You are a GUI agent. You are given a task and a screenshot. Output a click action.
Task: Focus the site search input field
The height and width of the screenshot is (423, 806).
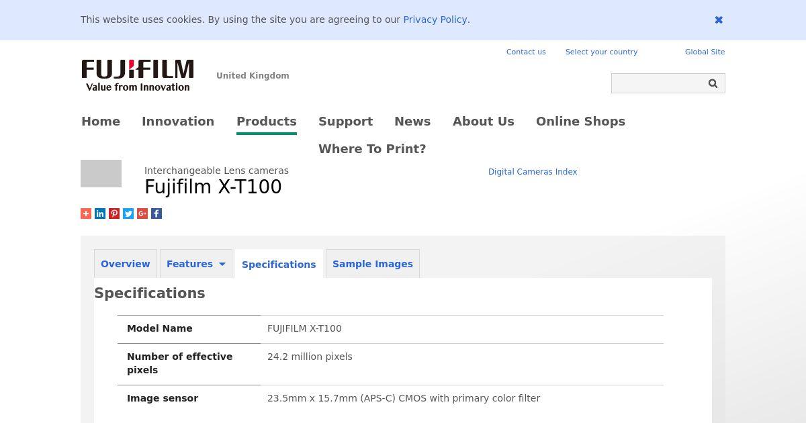[x=657, y=83]
